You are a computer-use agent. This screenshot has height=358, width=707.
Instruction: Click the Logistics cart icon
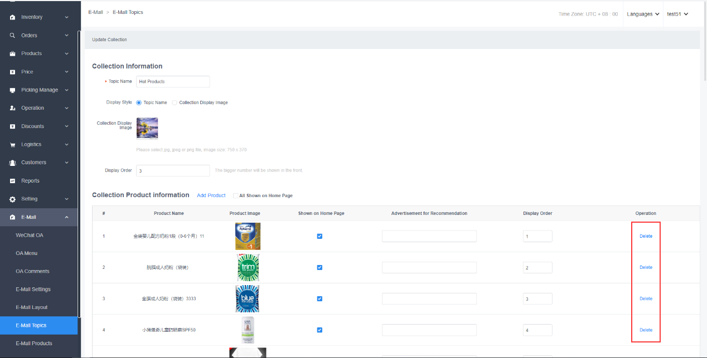(x=12, y=145)
